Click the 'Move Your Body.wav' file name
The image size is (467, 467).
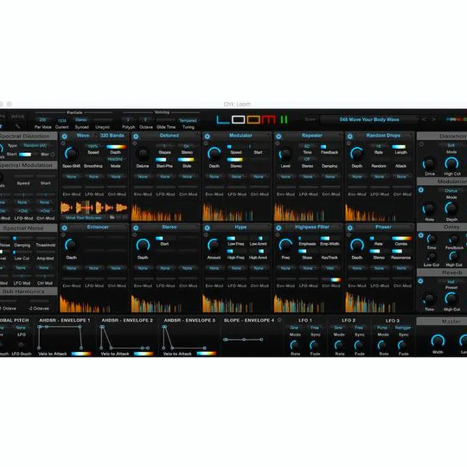[84, 218]
